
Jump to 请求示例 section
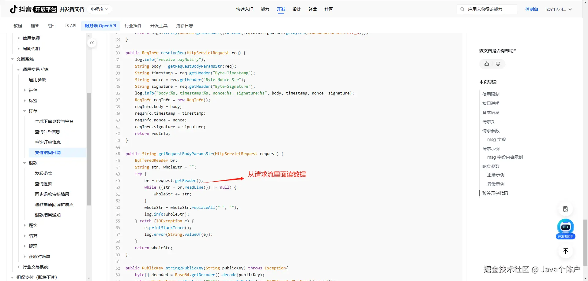point(491,149)
